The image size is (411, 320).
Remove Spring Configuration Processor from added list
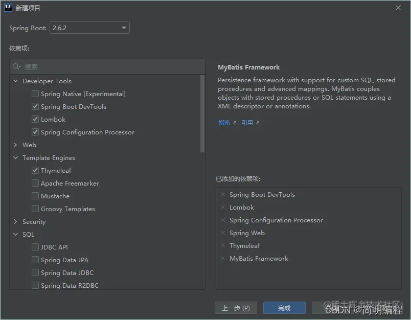(x=223, y=220)
